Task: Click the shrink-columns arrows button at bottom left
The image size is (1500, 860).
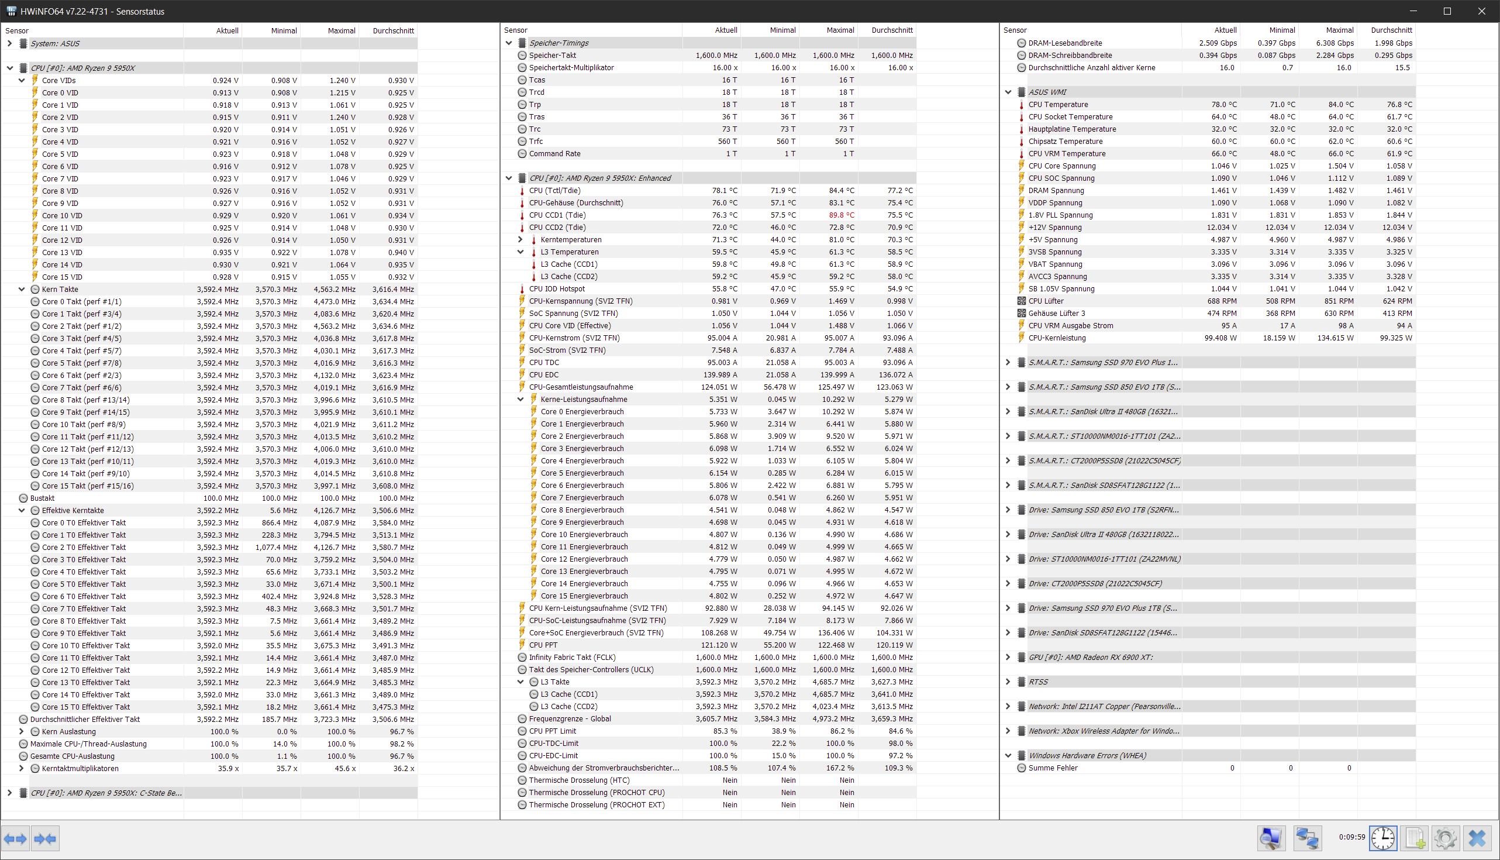Action: 46,839
